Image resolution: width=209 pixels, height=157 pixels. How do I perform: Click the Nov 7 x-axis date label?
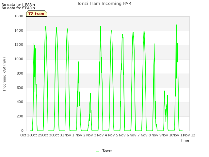(135, 135)
